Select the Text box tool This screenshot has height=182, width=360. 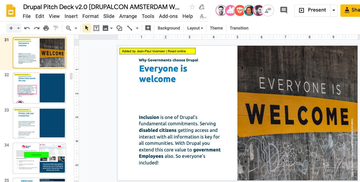point(96,28)
